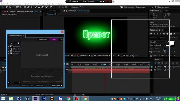Click the Remove button in Animation Composer

click(x=39, y=86)
